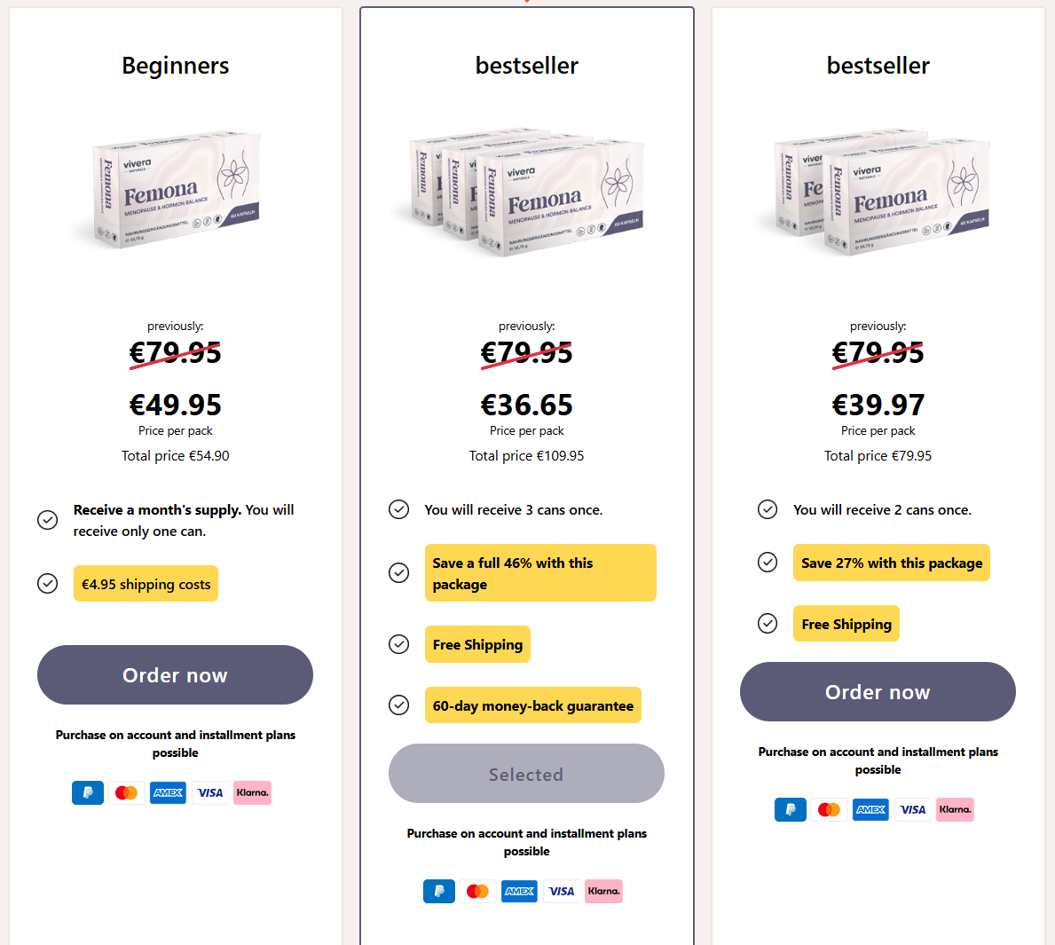Open the Save a full 46% badge

click(540, 572)
